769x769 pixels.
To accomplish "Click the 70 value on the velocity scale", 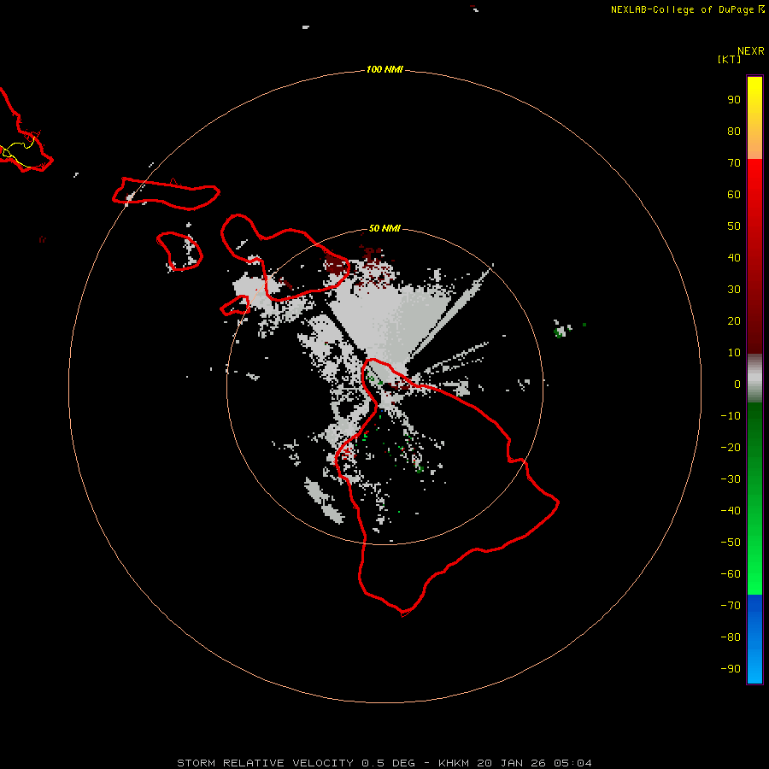I will [x=734, y=163].
